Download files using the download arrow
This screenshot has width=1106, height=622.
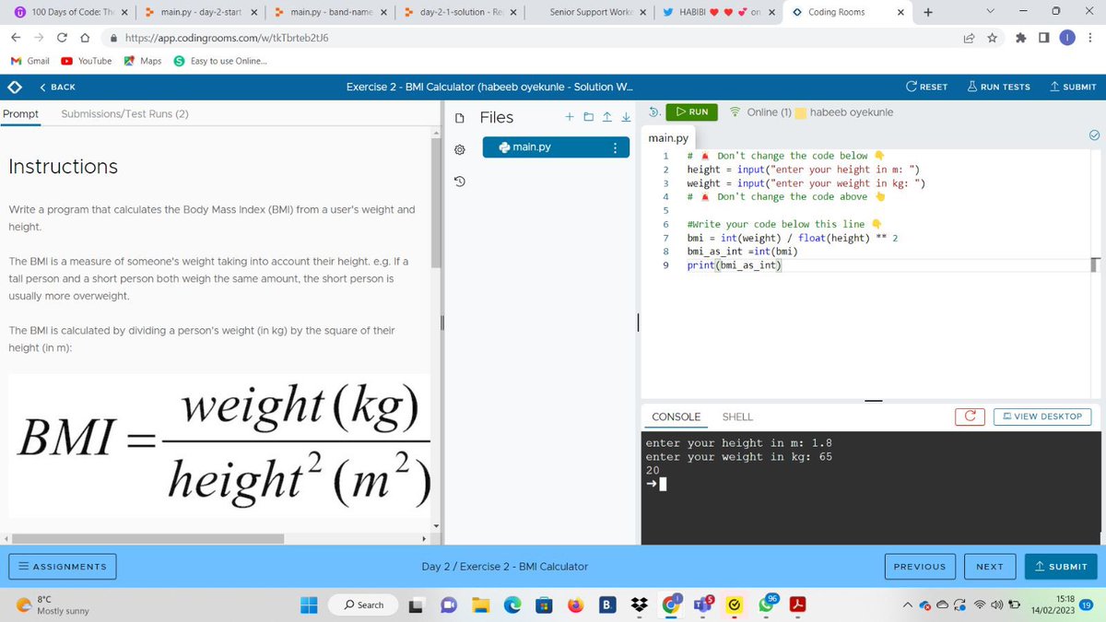click(x=625, y=117)
